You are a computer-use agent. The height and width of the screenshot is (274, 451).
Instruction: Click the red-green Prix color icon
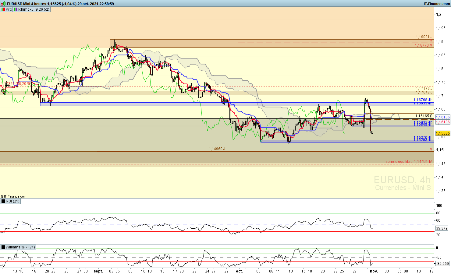pos(3,9)
